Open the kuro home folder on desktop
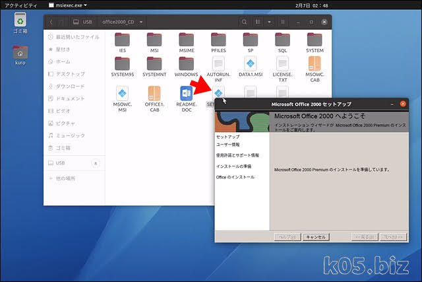 (x=20, y=55)
